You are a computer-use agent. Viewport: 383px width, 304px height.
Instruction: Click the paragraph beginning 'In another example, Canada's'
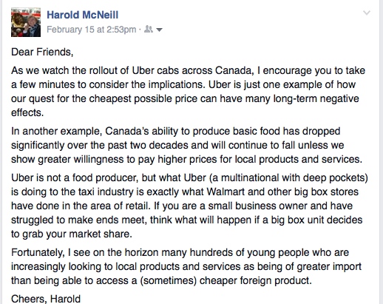186,145
